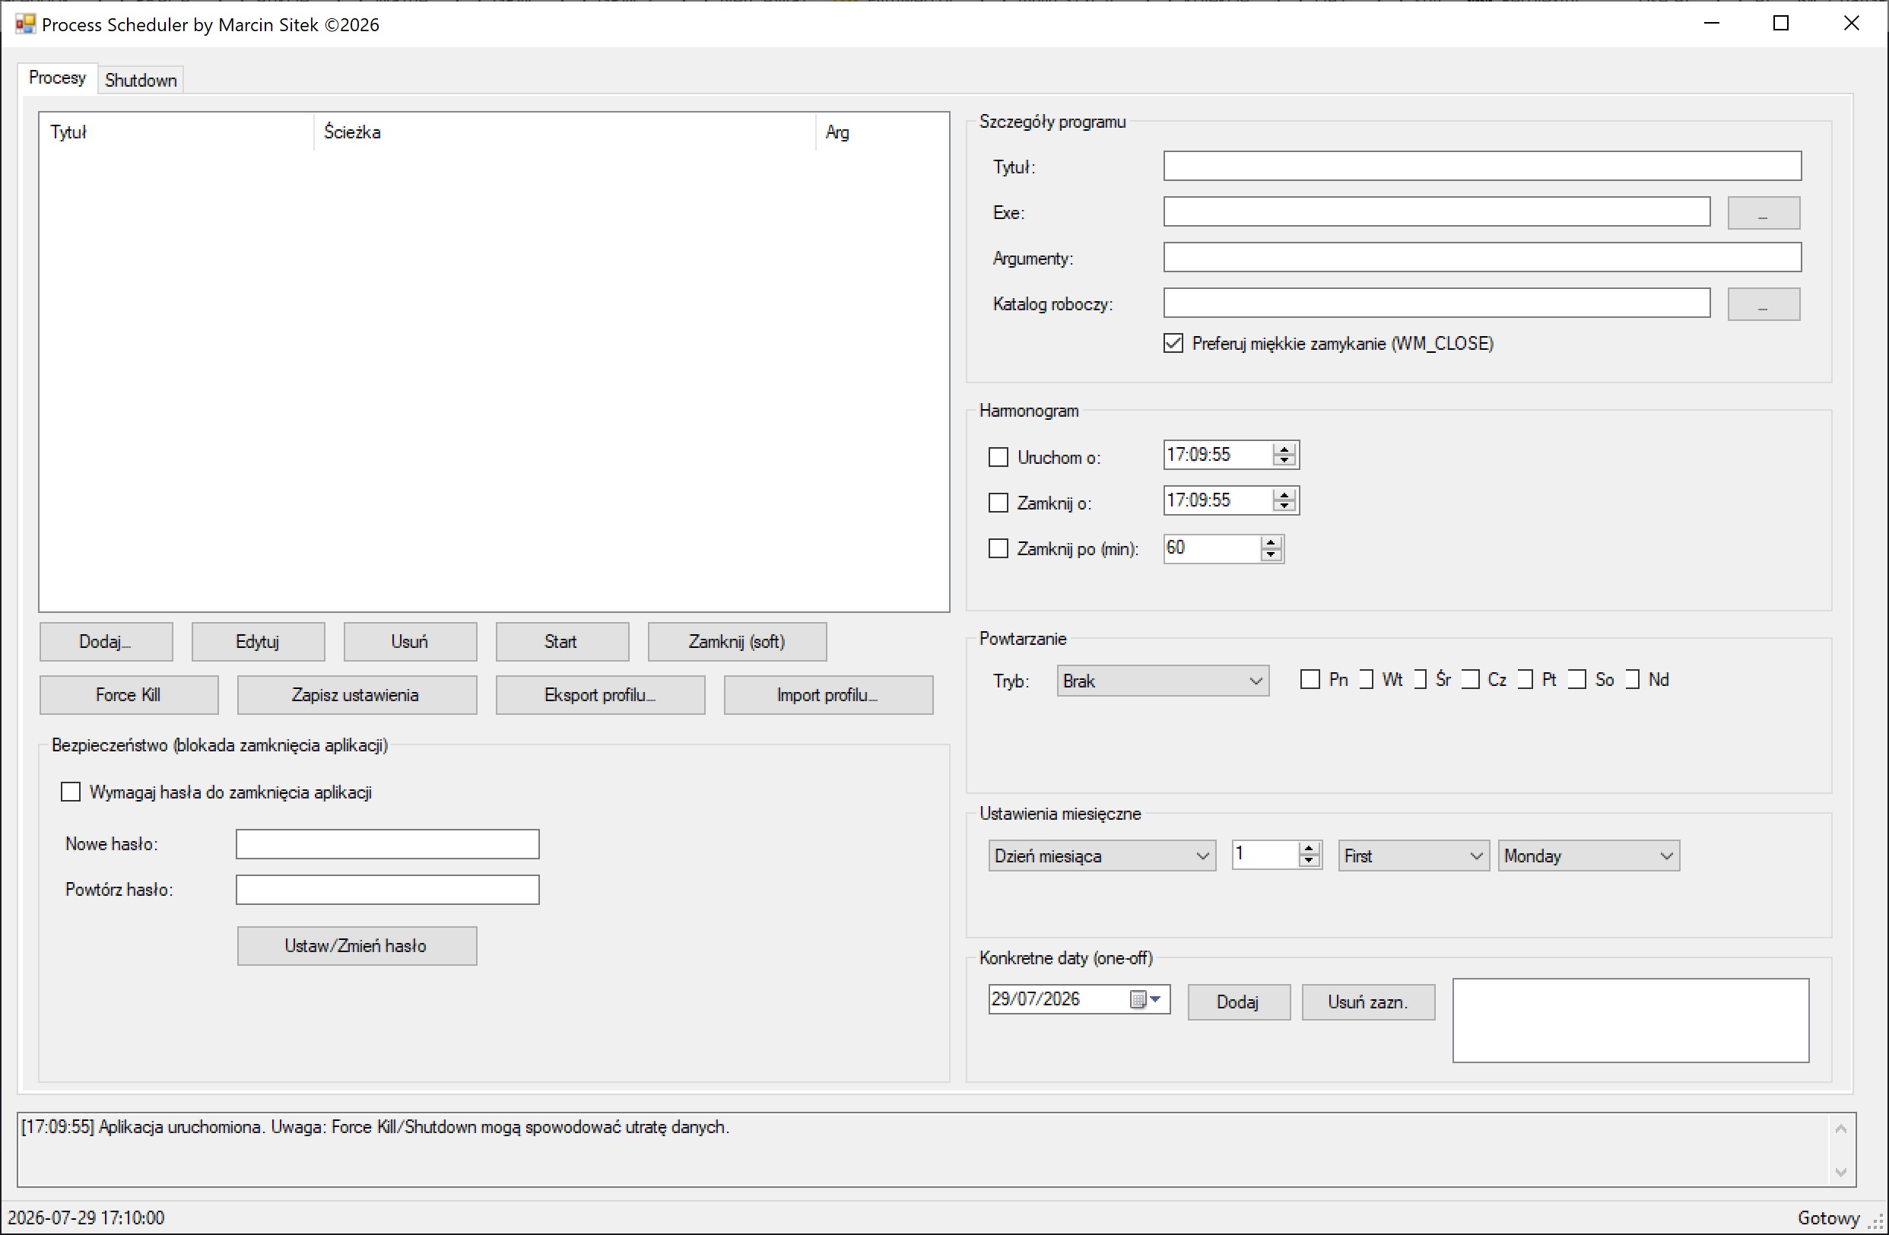
Task: Open the Monday weekday dropdown
Action: coord(1588,856)
